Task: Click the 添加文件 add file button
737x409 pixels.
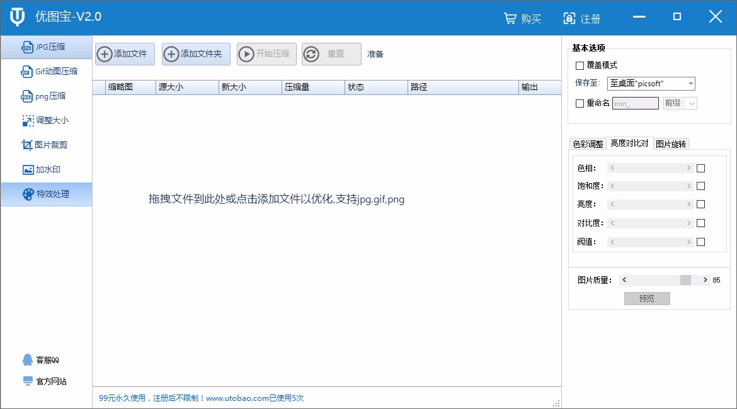Action: [125, 53]
